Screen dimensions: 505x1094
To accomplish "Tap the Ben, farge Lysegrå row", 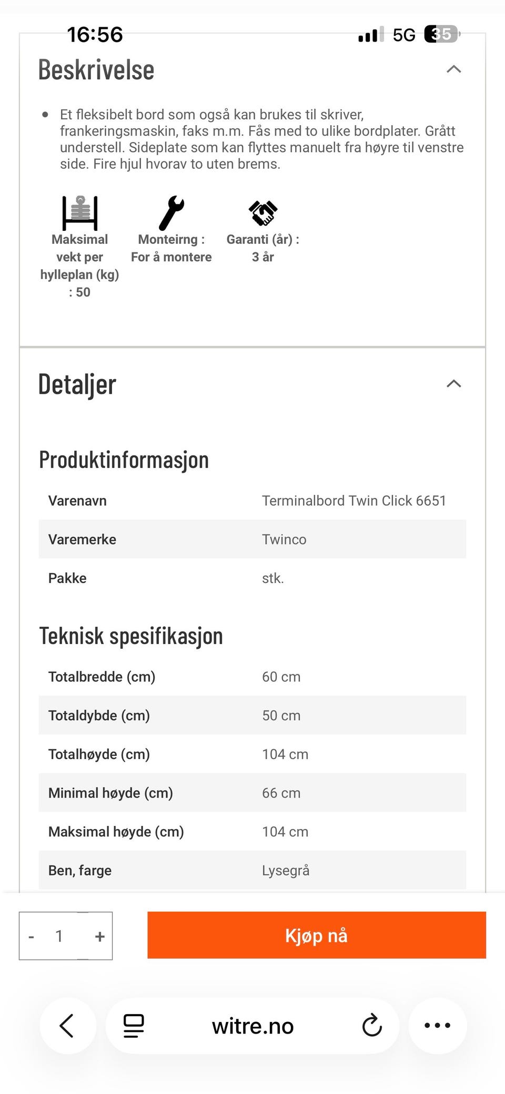I will click(252, 871).
